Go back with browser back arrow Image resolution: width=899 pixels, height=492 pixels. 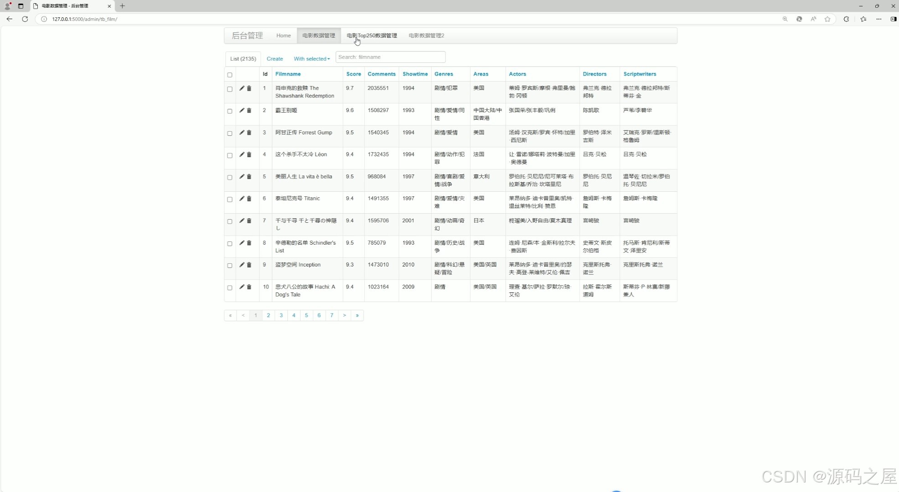pyautogui.click(x=9, y=19)
